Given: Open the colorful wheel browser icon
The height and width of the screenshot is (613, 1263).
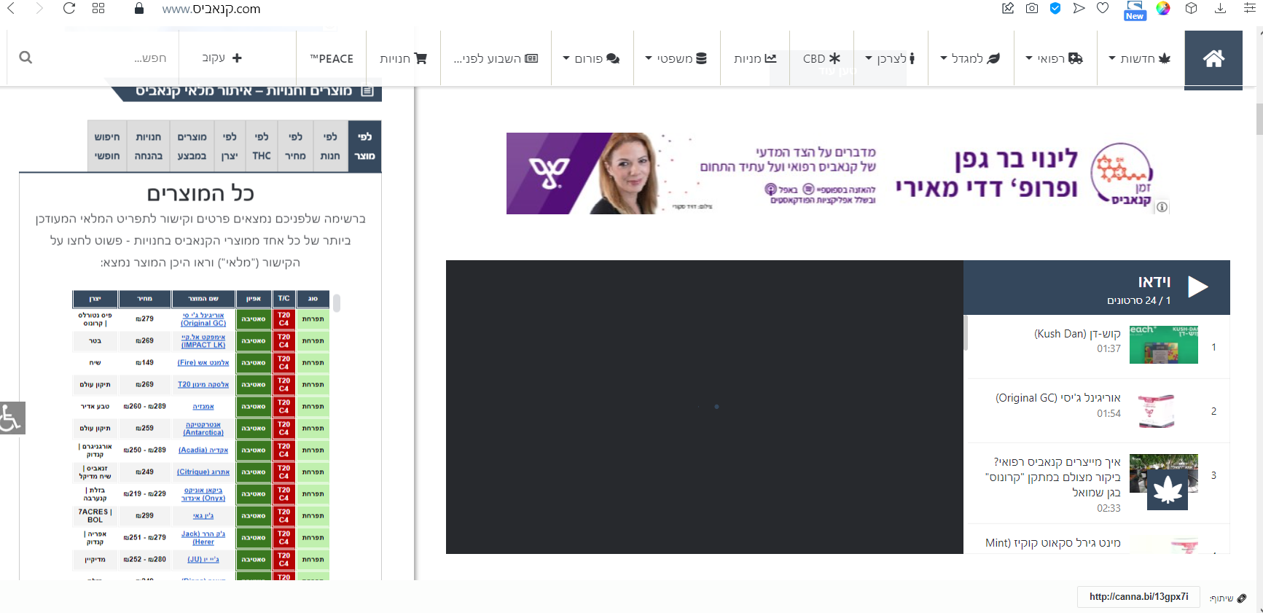Looking at the screenshot, I should tap(1163, 9).
